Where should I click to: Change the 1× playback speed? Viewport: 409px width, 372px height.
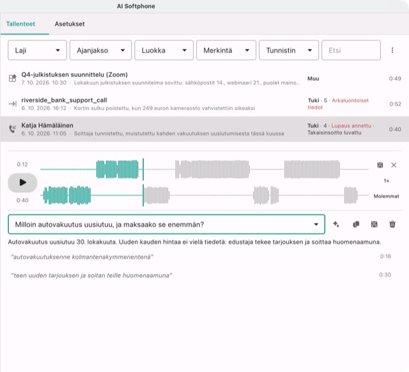coord(386,181)
